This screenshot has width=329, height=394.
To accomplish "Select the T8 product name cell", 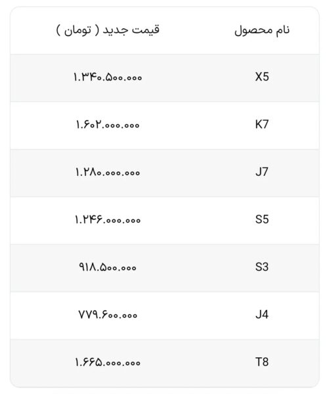I will tap(262, 362).
